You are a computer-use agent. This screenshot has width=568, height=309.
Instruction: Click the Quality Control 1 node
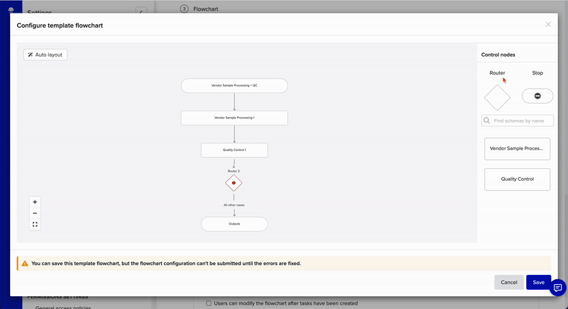[x=234, y=150]
